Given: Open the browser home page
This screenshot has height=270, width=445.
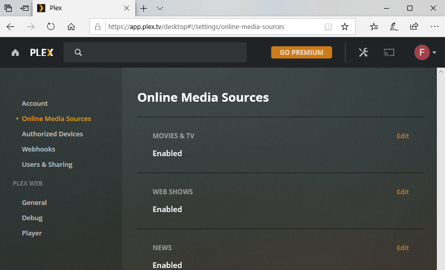Looking at the screenshot, I should click(x=71, y=26).
